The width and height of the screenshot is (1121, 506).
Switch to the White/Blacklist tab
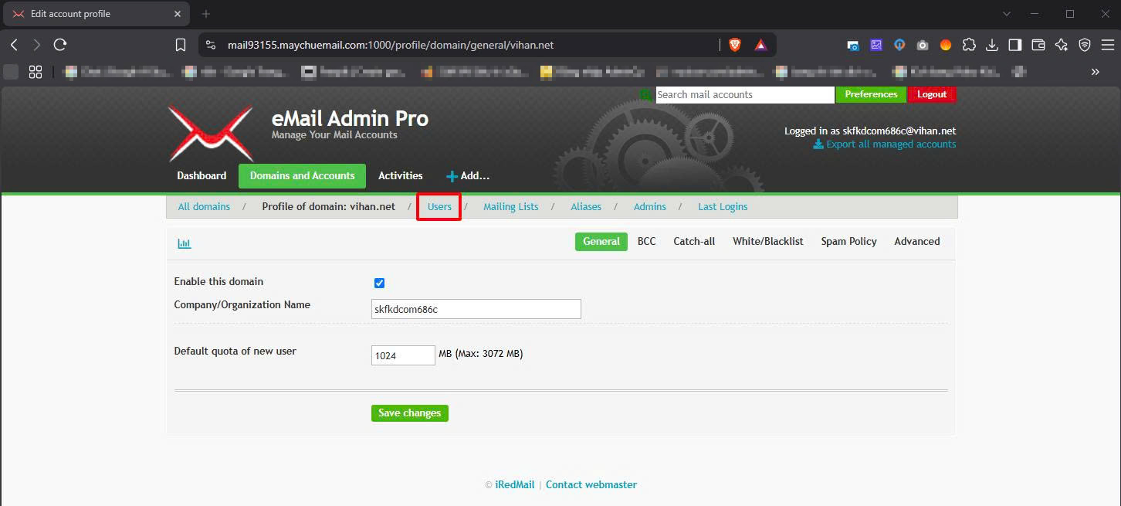tap(768, 242)
